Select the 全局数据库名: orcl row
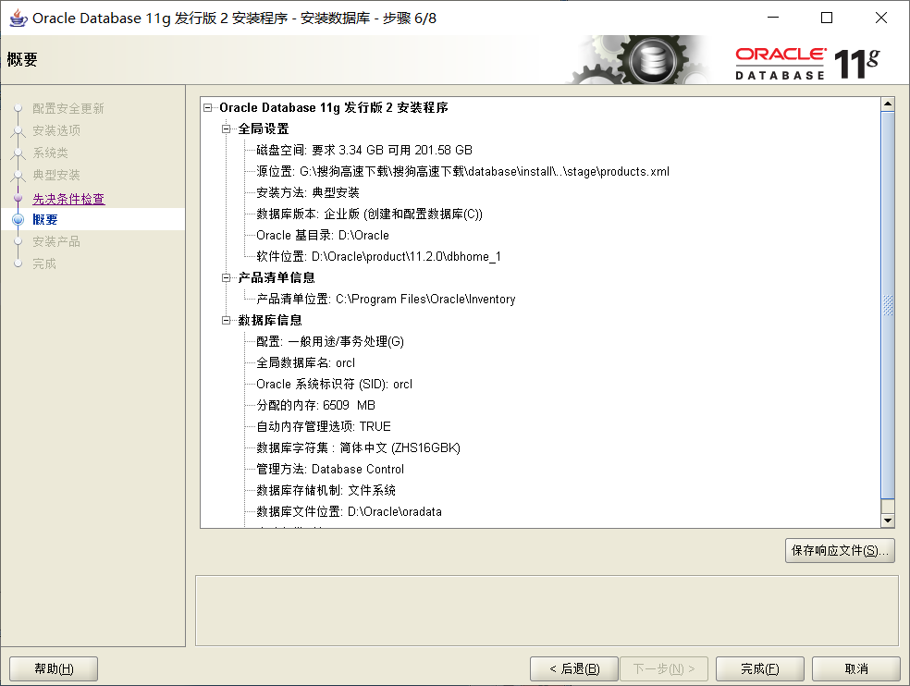The image size is (910, 686). click(306, 362)
